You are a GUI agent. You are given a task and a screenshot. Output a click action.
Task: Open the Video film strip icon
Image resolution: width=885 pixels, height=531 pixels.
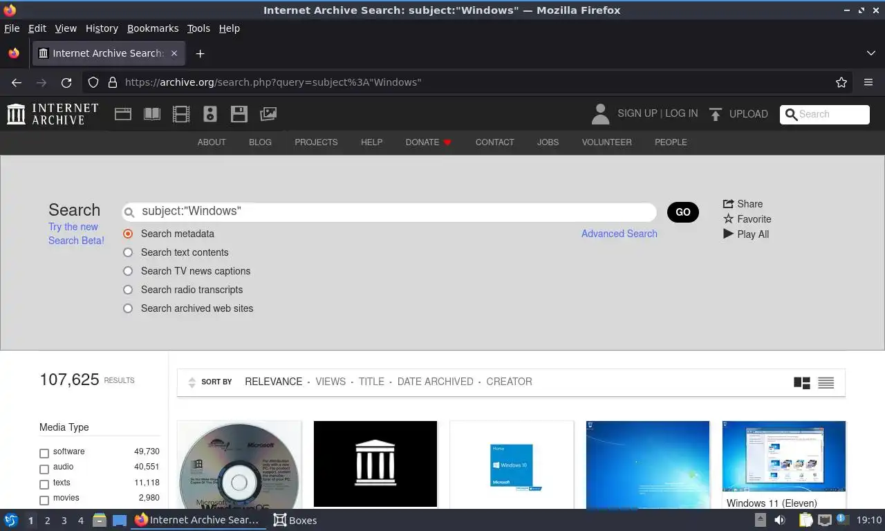(x=181, y=114)
